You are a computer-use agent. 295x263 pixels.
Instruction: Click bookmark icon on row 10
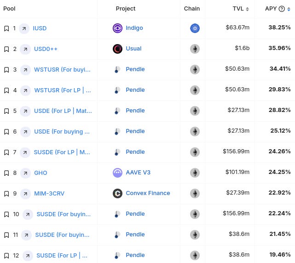(6, 214)
